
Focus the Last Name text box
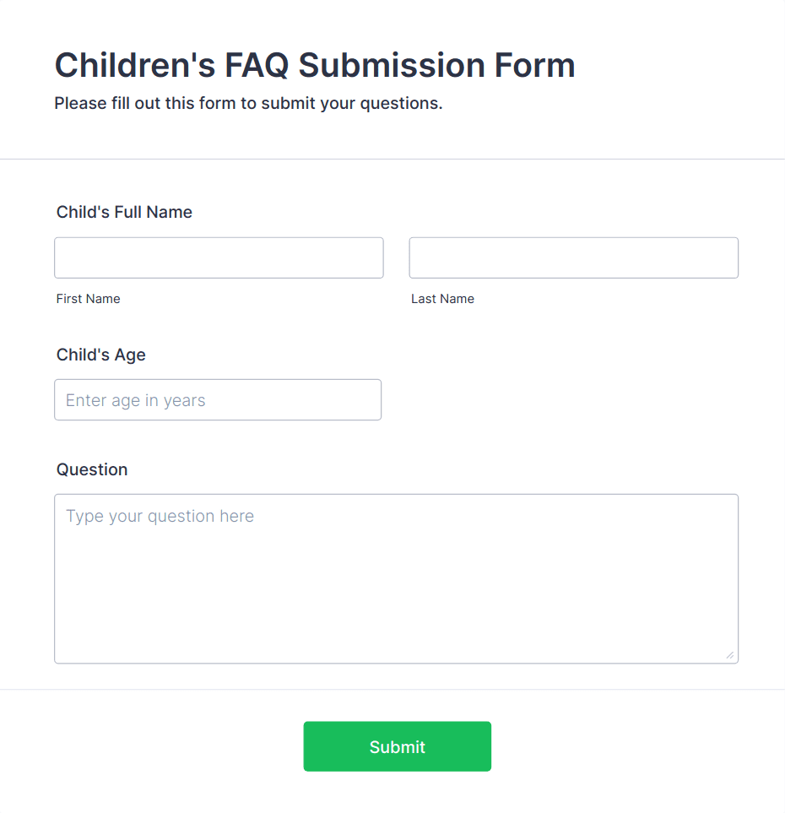tap(573, 257)
